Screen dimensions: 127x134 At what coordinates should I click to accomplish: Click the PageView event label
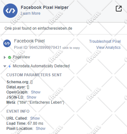pos(21,57)
